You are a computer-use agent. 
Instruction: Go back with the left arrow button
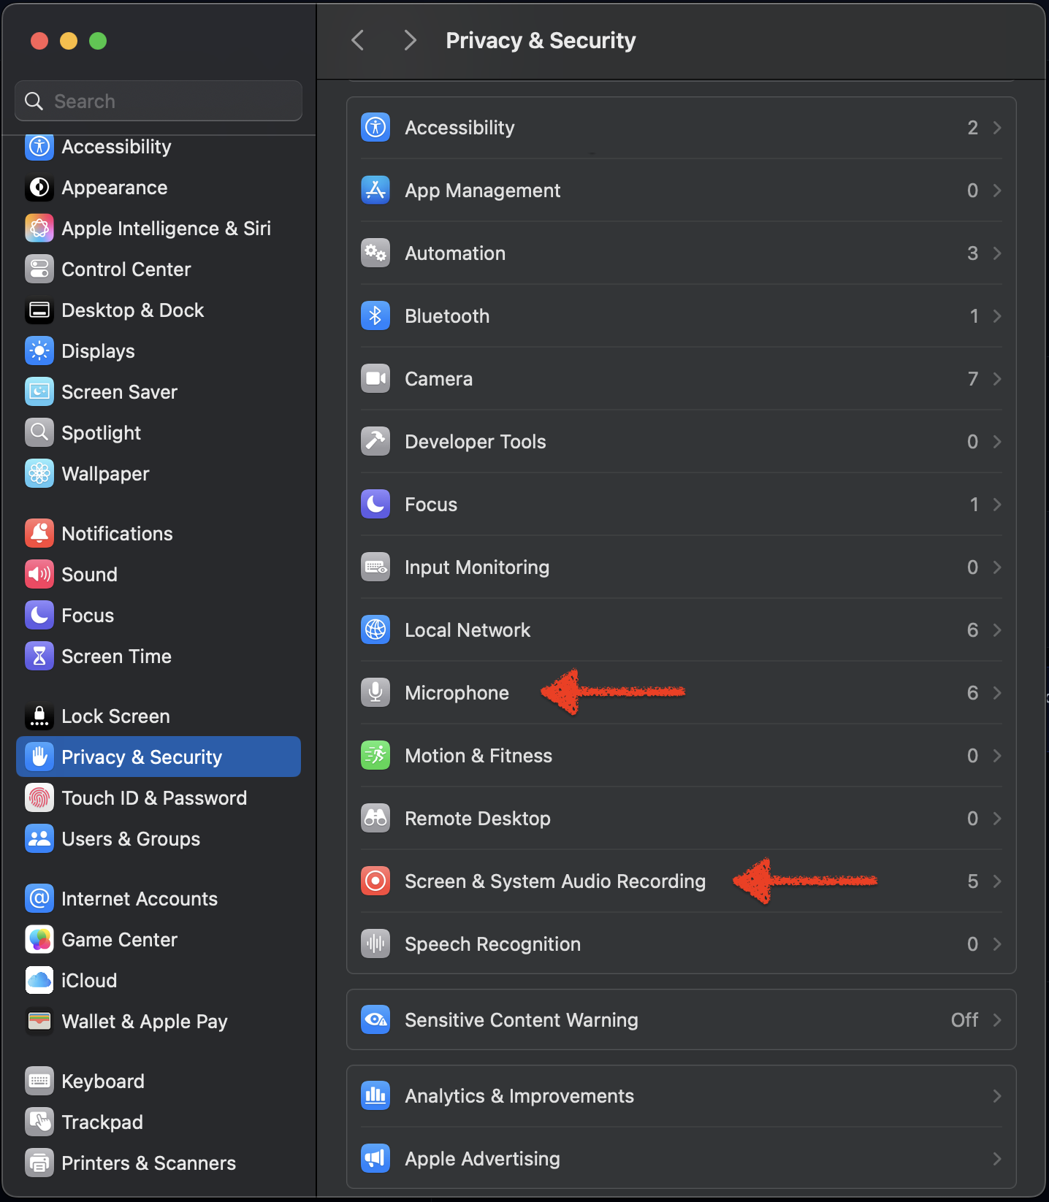358,40
